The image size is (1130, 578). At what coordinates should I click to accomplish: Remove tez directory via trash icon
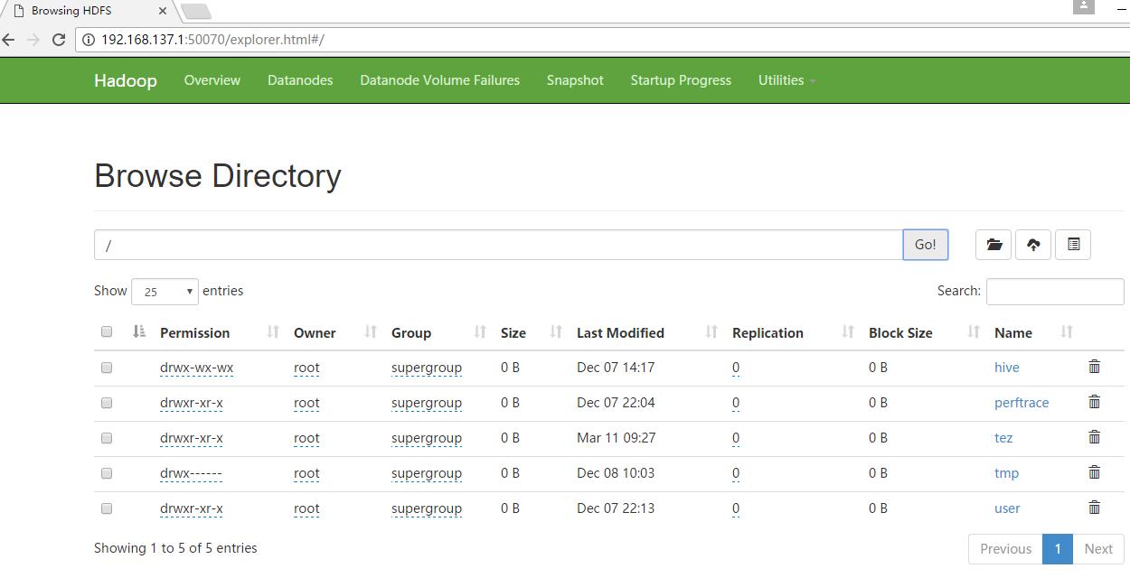tap(1094, 437)
